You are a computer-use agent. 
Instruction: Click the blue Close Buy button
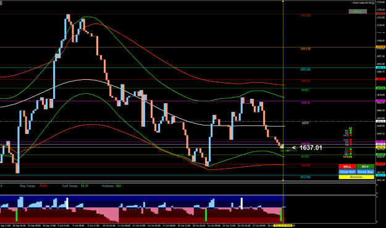[366, 172]
